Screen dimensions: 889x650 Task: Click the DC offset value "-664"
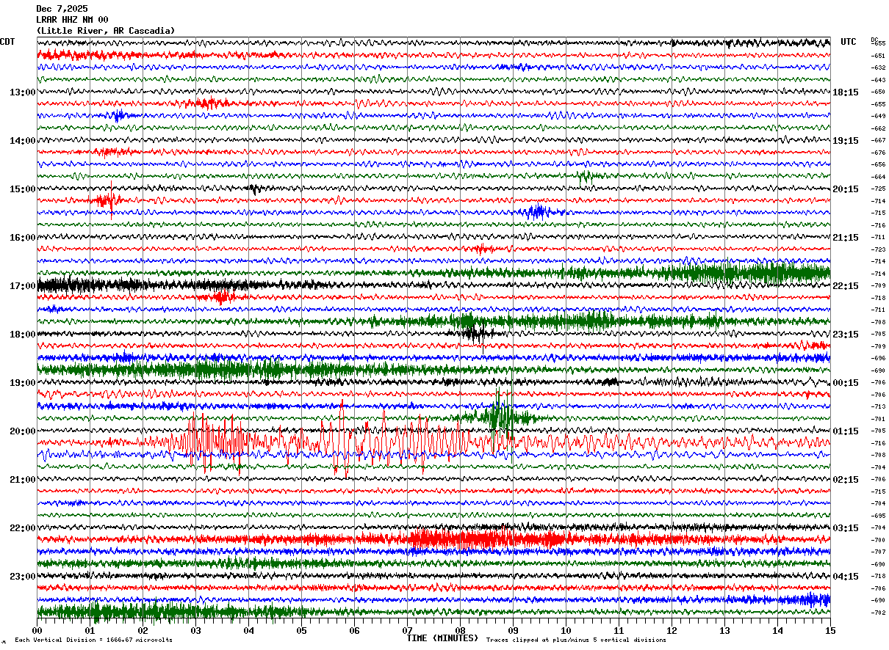click(x=878, y=177)
